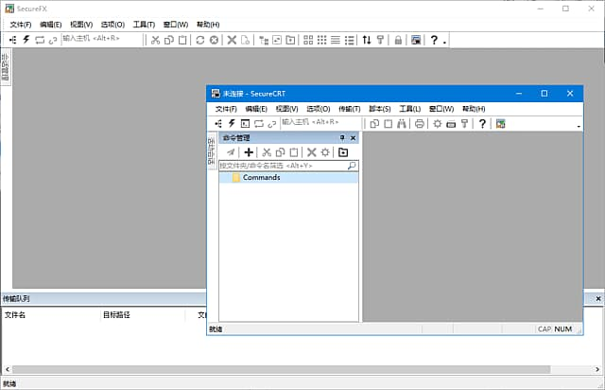Toggle the pin on the command manager panel

342,137
